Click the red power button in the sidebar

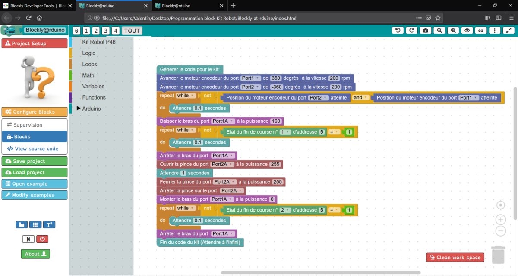click(x=42, y=239)
